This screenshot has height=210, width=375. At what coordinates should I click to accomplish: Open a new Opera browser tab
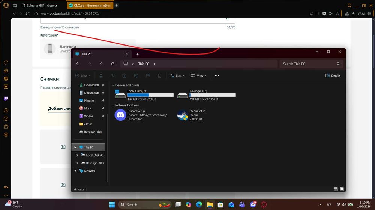pos(117,6)
